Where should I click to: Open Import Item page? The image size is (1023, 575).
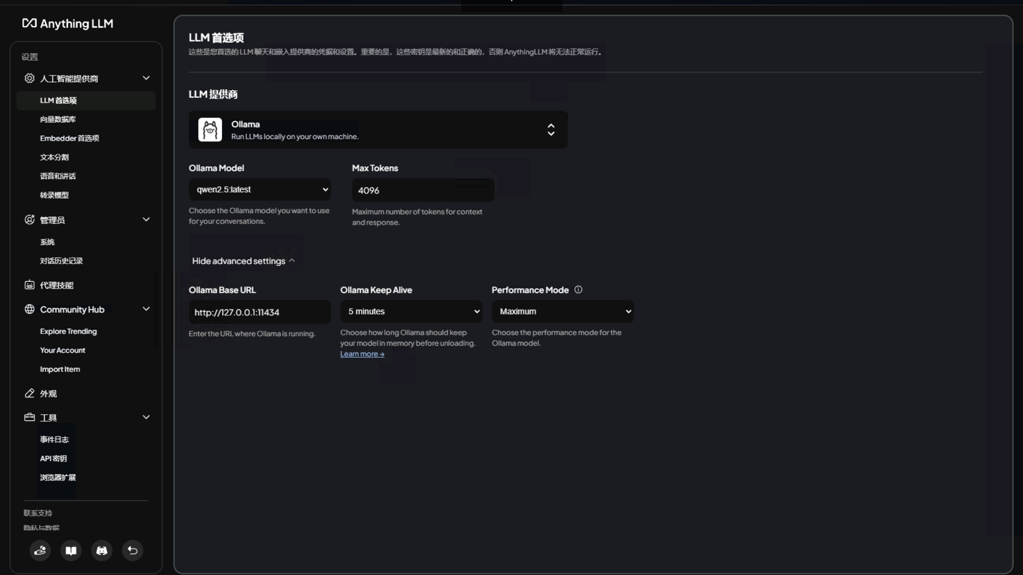click(60, 369)
